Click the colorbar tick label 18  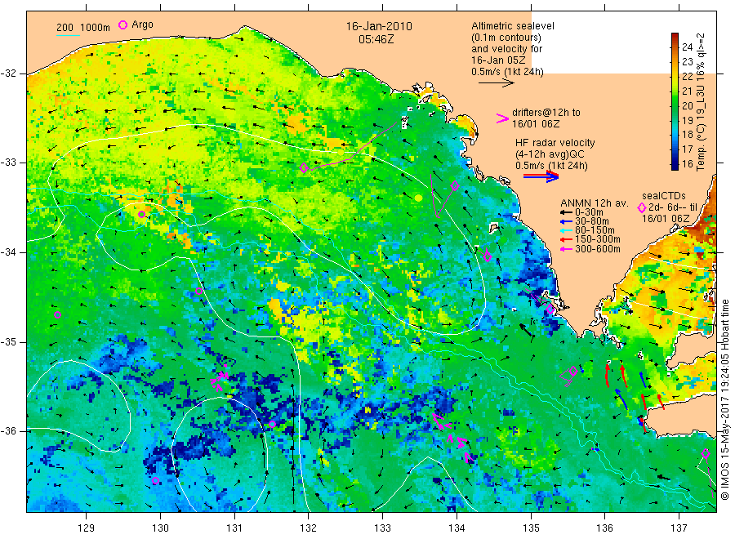click(687, 135)
